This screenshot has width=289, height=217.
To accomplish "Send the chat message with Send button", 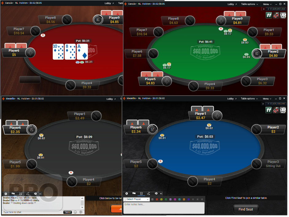I will tap(68, 212).
